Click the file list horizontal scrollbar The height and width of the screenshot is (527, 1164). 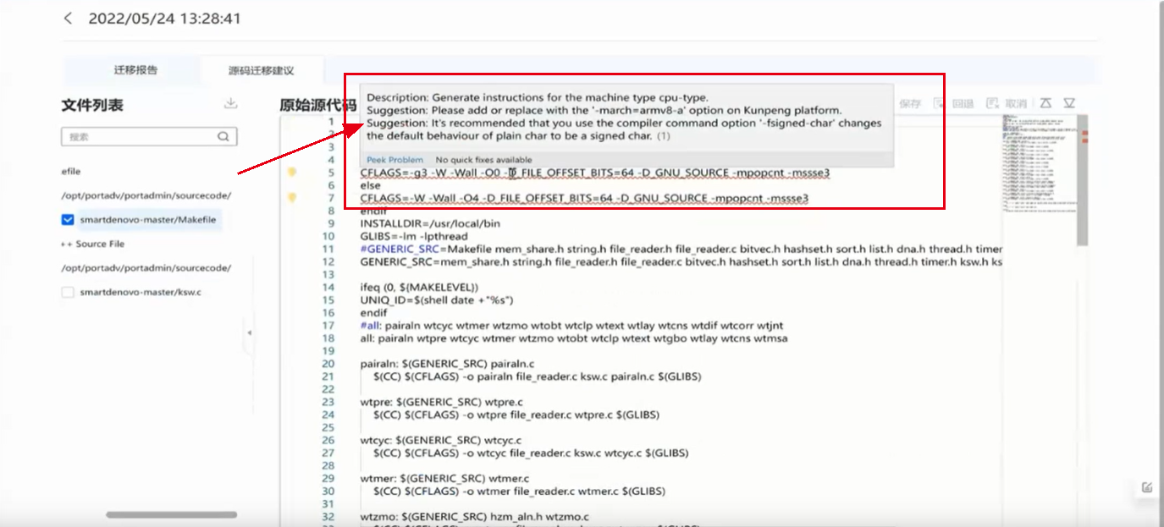(x=171, y=514)
